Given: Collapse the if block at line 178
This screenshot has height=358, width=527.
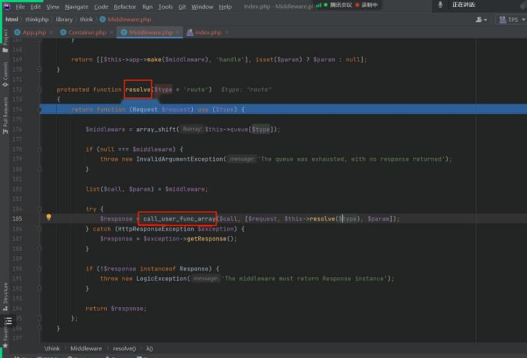Looking at the screenshot, I should (x=40, y=150).
